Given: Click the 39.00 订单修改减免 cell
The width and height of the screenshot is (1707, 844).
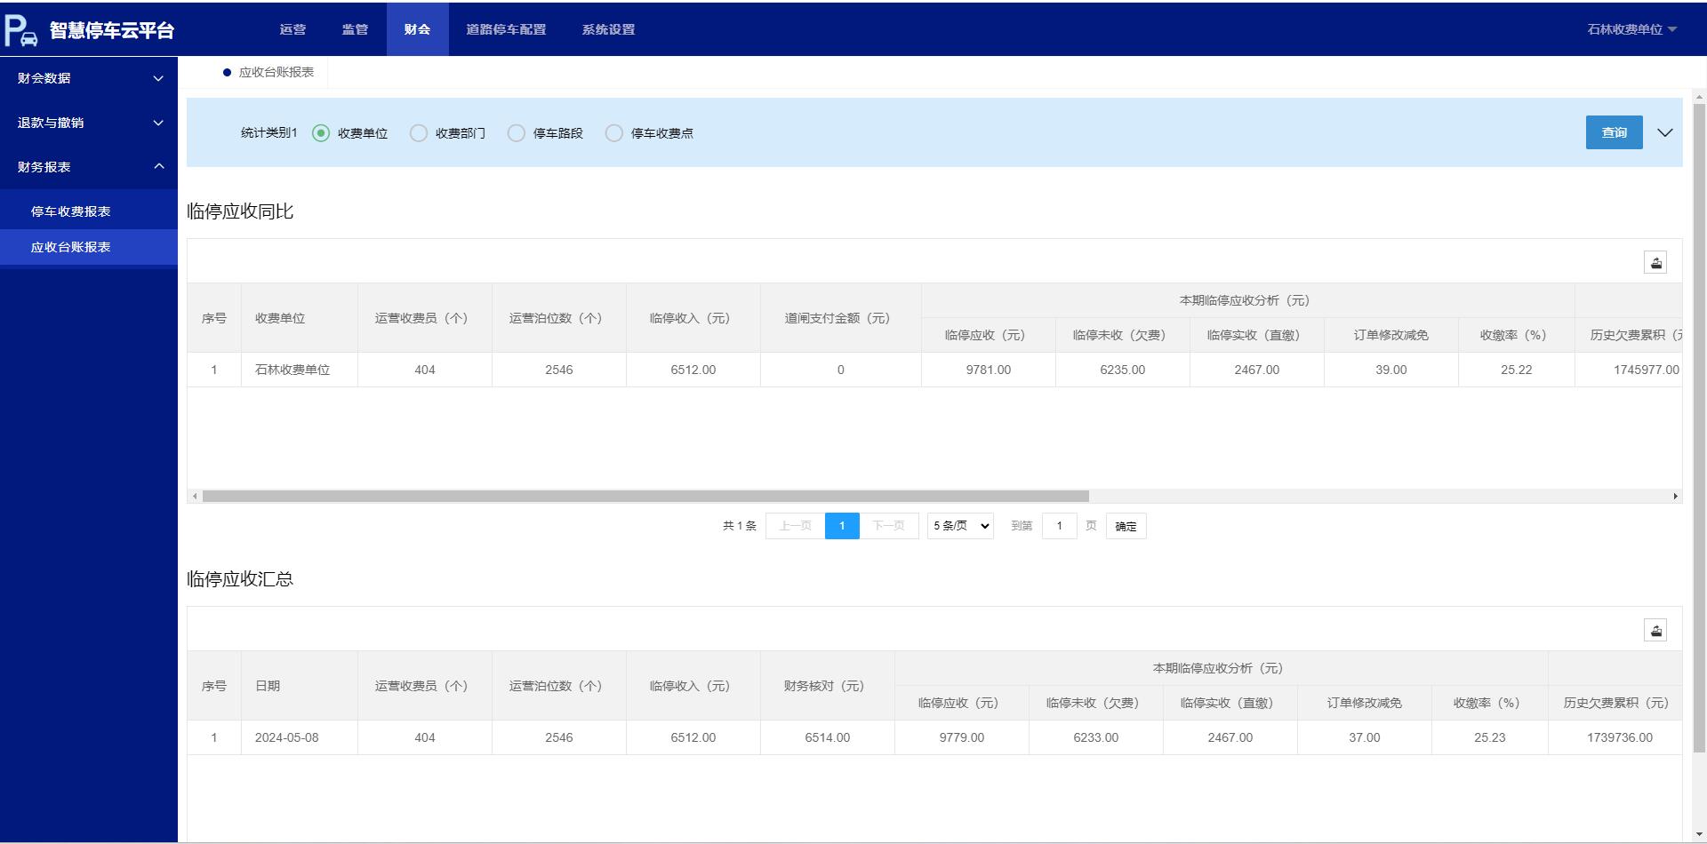Looking at the screenshot, I should point(1390,370).
